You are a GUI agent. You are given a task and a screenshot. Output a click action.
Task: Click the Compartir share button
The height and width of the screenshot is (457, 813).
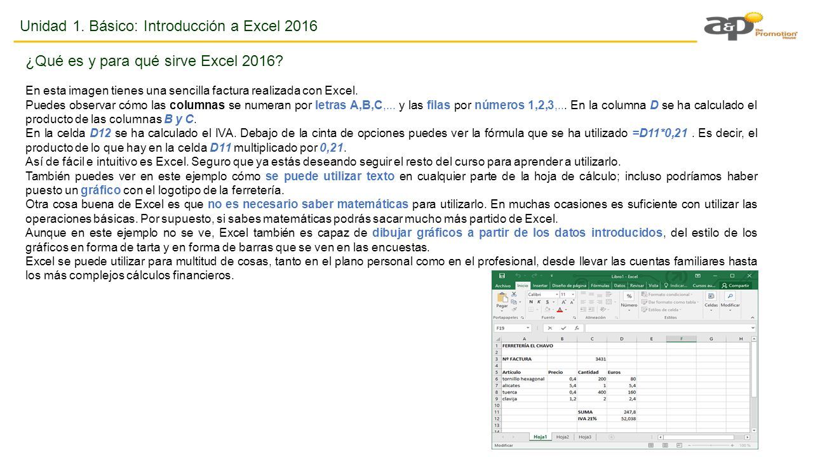pyautogui.click(x=736, y=286)
